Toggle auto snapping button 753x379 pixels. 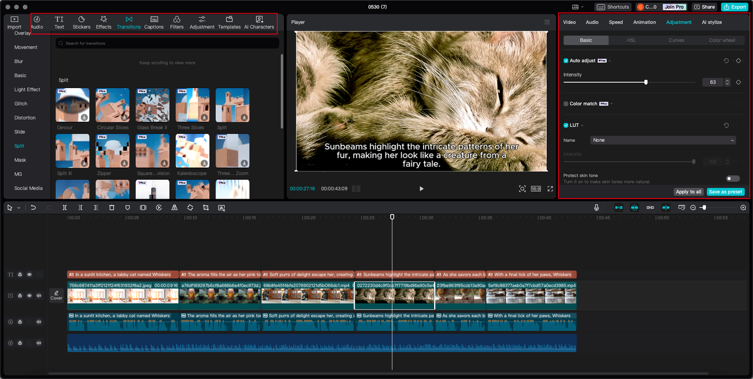click(x=634, y=207)
